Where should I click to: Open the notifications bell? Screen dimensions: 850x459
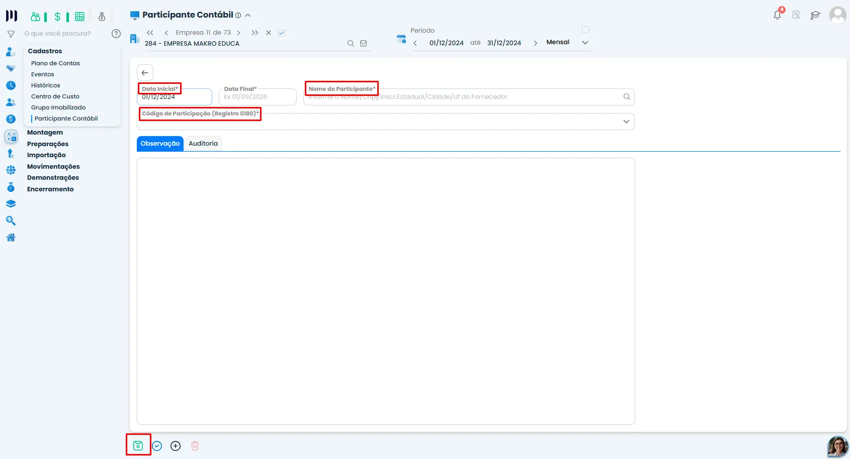[x=778, y=15]
